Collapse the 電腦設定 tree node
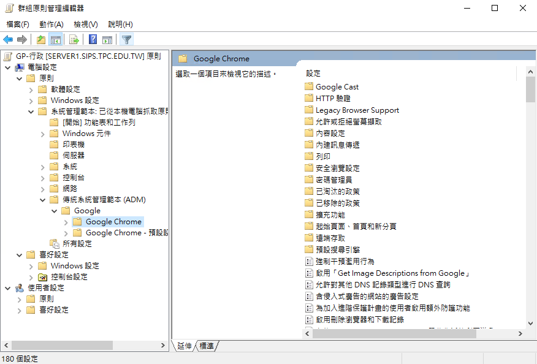537x364 pixels. [x=8, y=68]
